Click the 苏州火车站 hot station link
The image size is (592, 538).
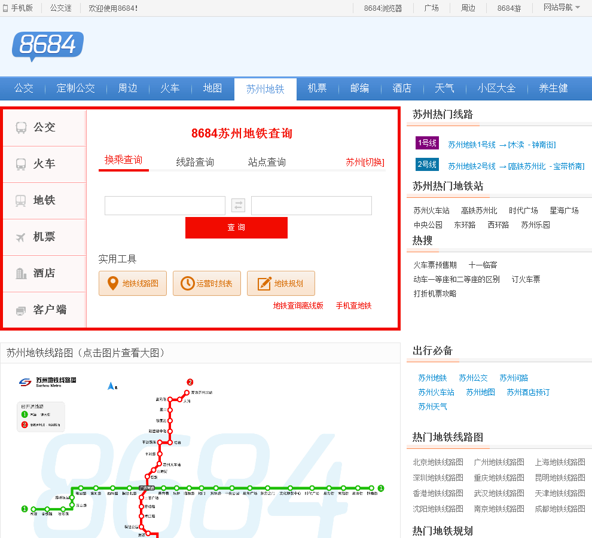point(432,210)
